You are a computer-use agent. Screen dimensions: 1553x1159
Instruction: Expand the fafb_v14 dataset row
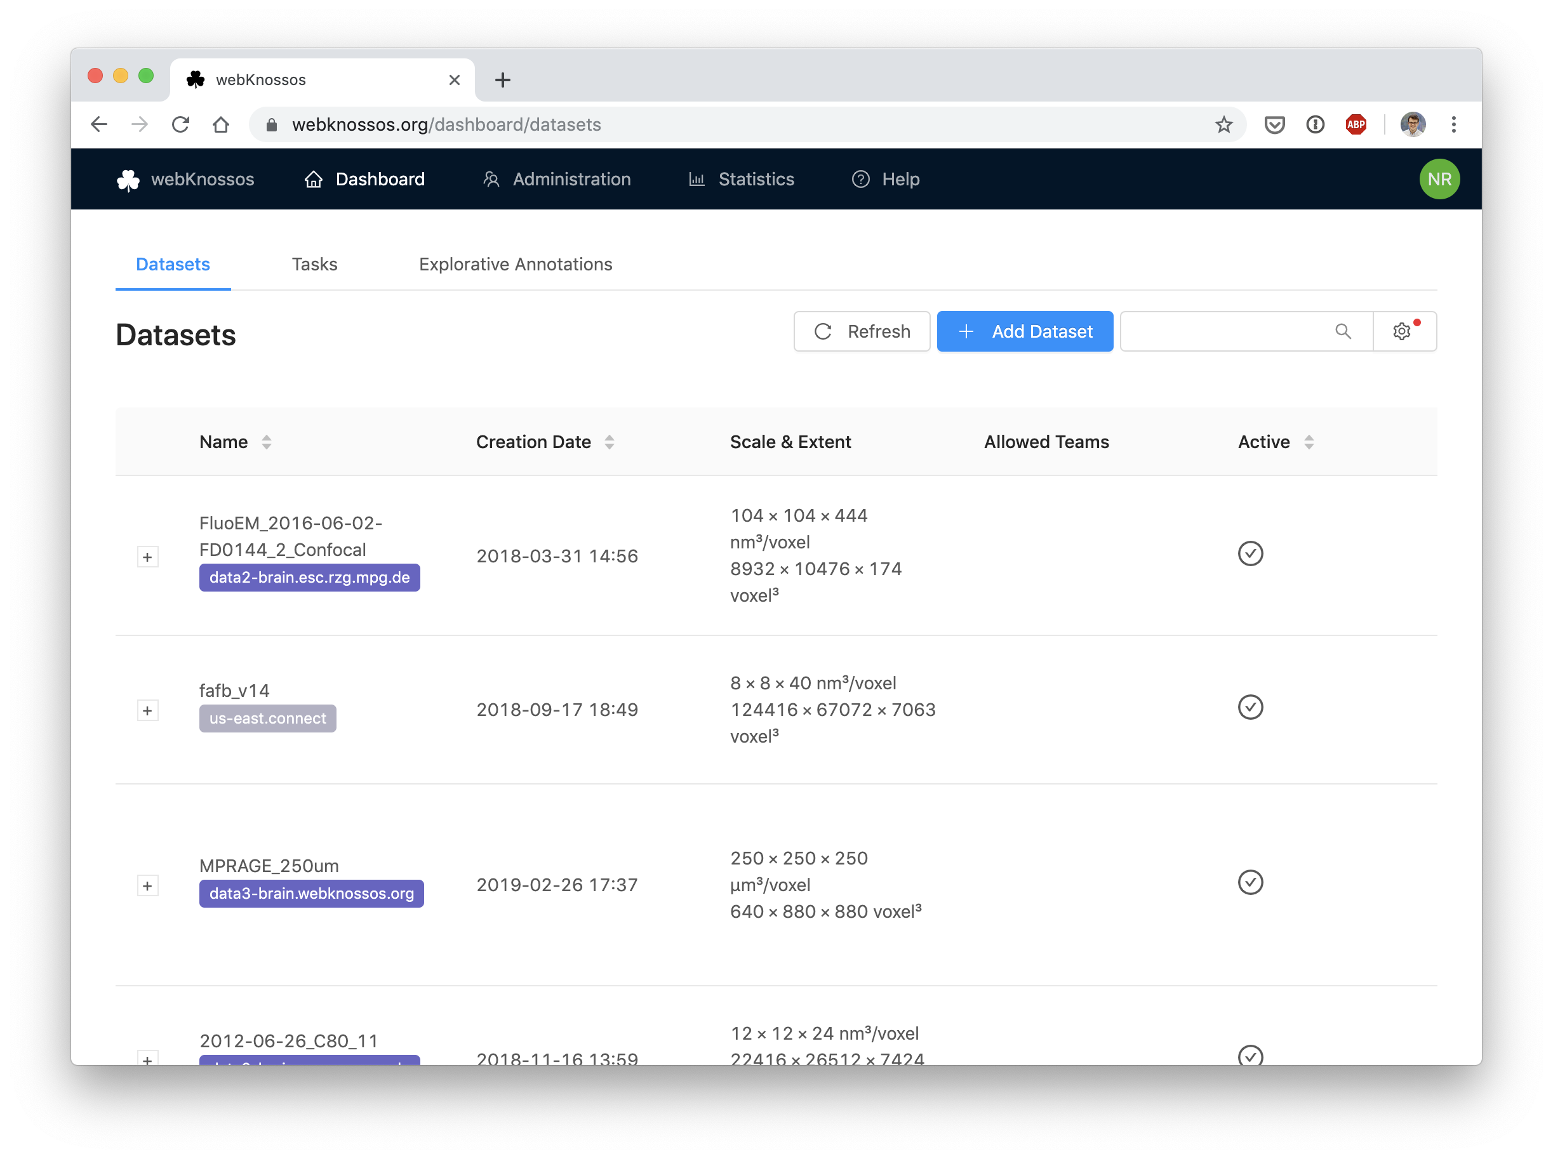(x=147, y=711)
